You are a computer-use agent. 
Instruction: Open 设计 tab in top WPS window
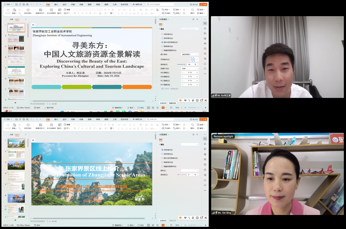(64, 4)
